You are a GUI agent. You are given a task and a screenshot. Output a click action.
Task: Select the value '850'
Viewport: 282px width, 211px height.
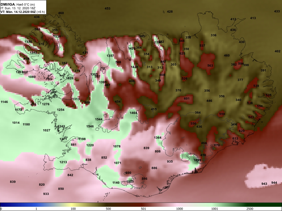pos(61,189)
